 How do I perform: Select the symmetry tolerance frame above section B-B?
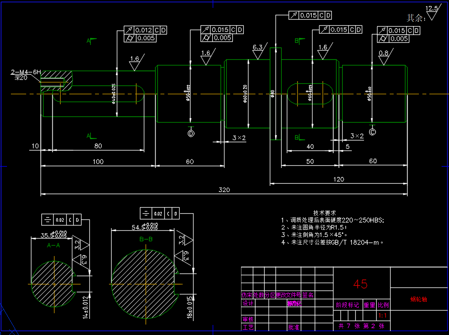159,213
